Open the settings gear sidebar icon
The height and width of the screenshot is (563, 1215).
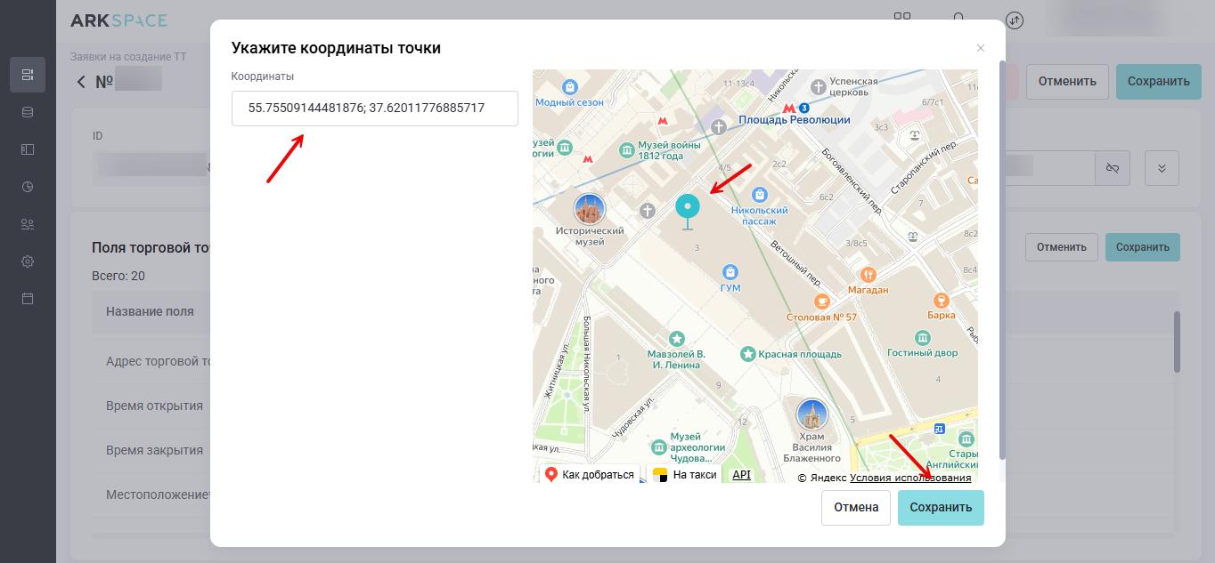pos(28,261)
